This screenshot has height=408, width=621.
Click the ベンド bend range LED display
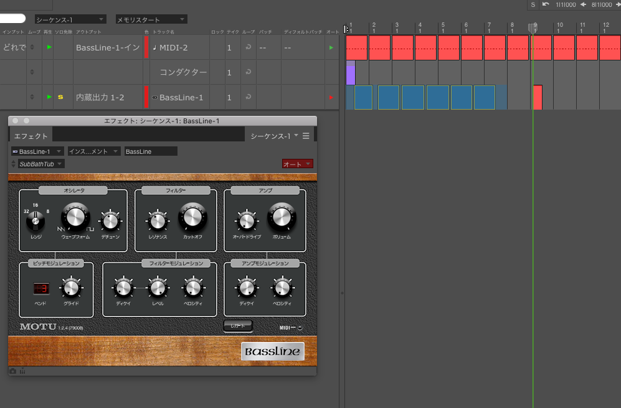[x=40, y=288]
